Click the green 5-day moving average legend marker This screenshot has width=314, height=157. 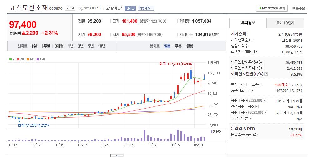(x=10, y=59)
